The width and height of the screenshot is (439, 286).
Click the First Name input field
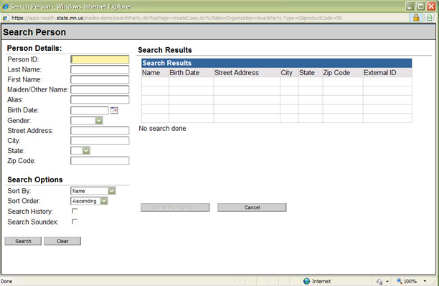coord(100,79)
